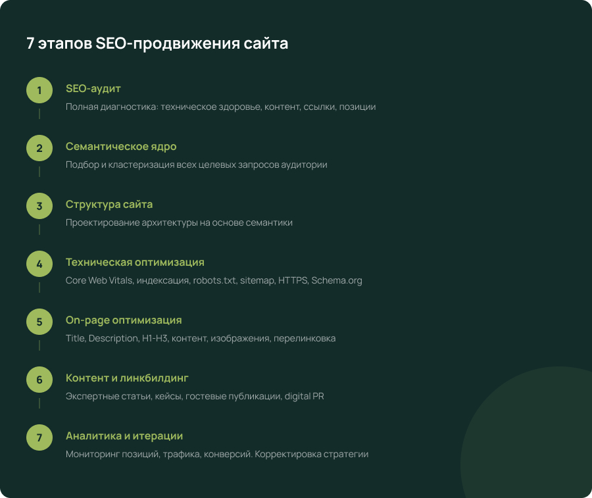The height and width of the screenshot is (498, 592).
Task: Click the description starting 'Полная диагностика'
Action: pos(220,107)
